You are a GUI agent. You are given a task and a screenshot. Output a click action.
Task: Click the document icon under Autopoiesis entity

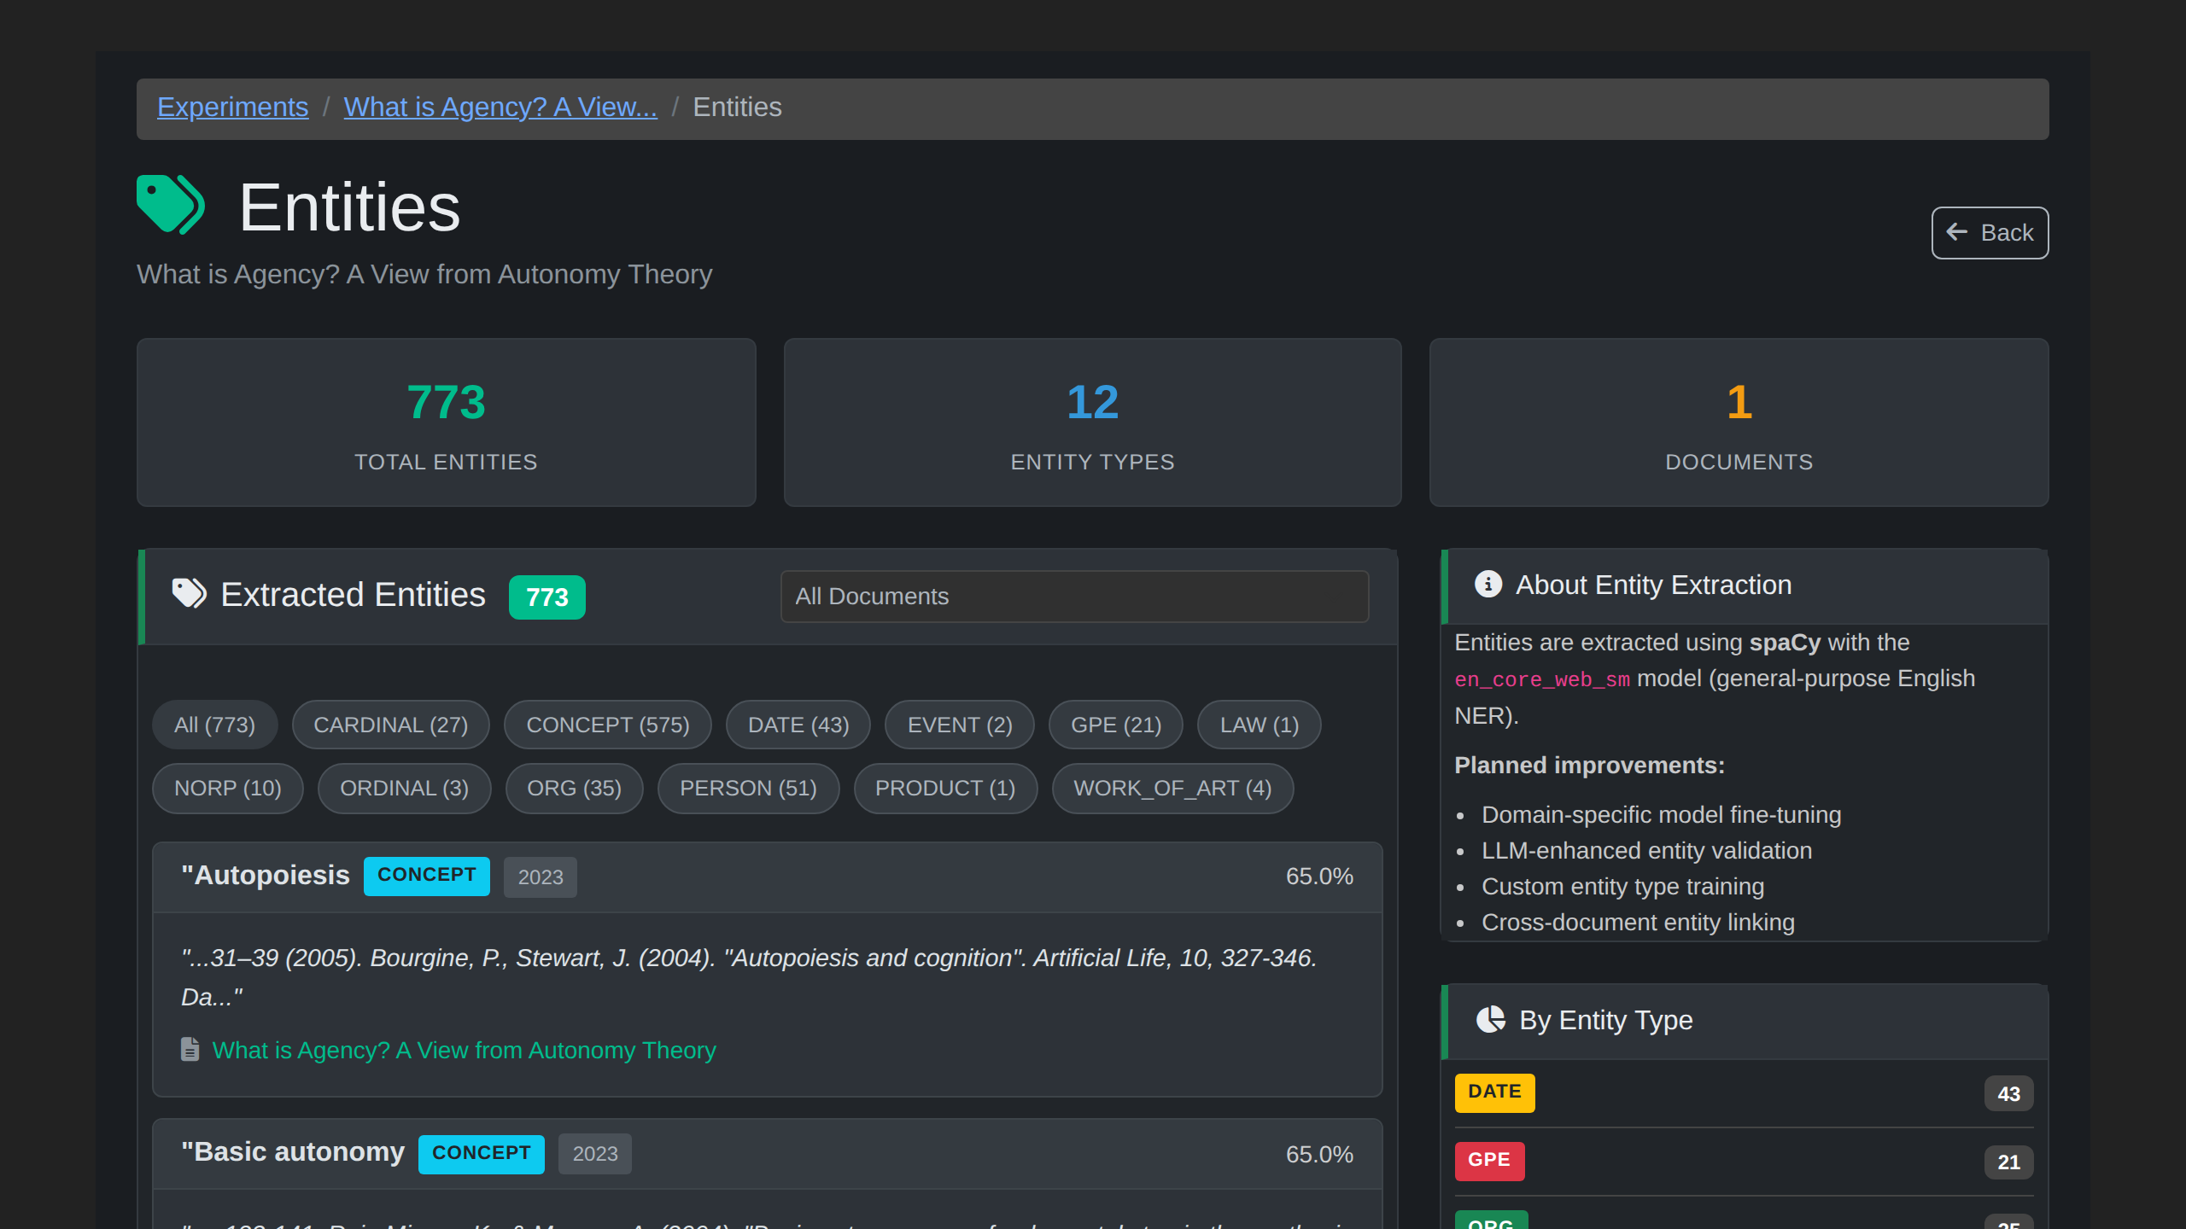coord(190,1049)
